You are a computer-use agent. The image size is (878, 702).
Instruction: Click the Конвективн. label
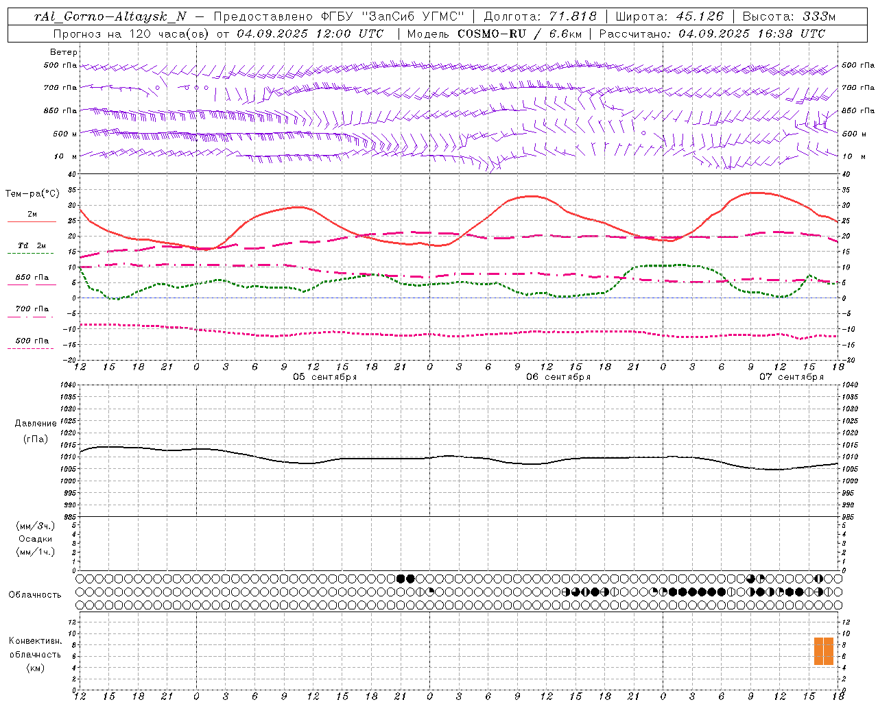tap(36, 641)
